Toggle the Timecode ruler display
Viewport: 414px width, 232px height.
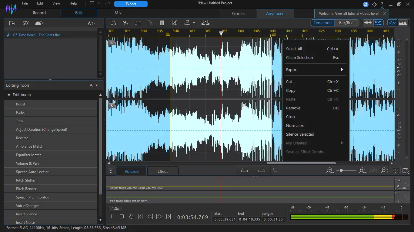coord(322,23)
